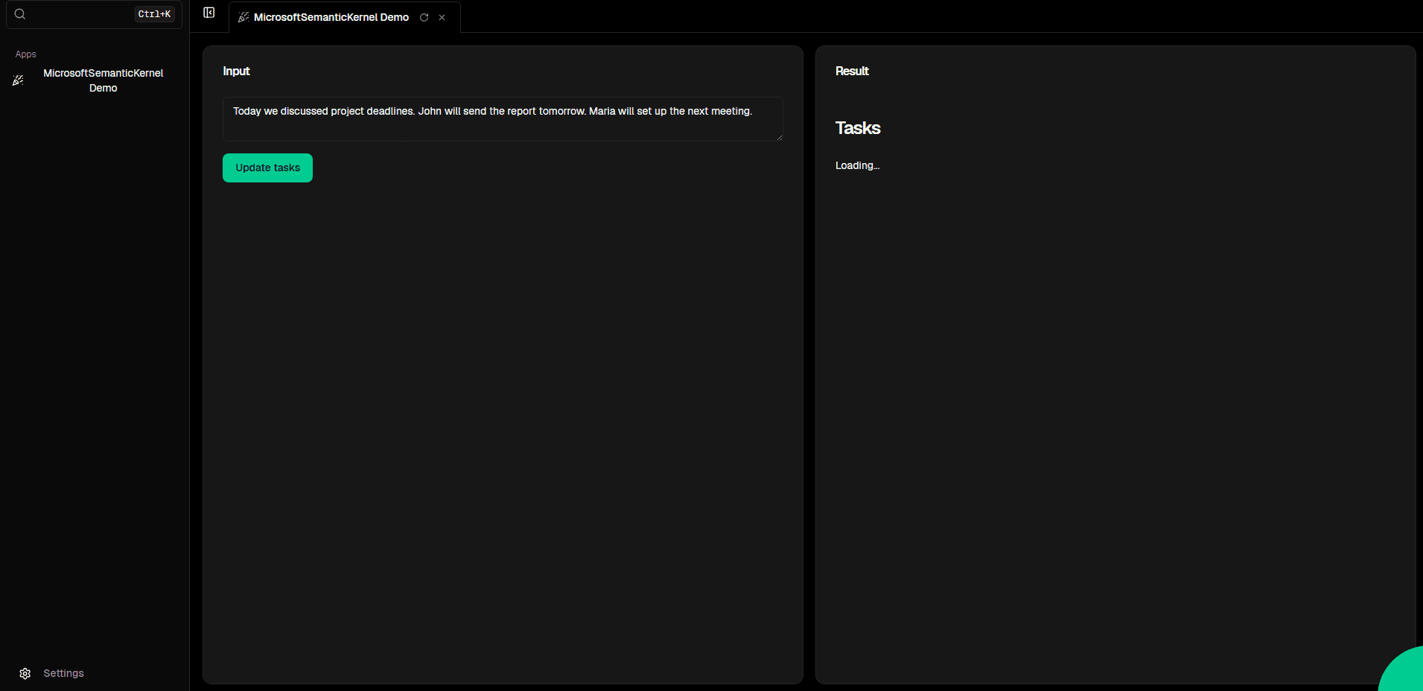Viewport: 1423px width, 691px height.
Task: Click the Apps section header
Action: pos(25,54)
